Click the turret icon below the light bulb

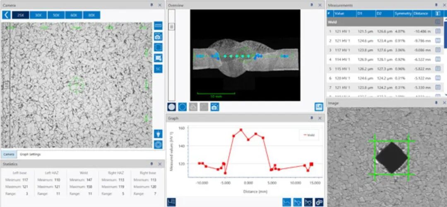[x=158, y=144]
